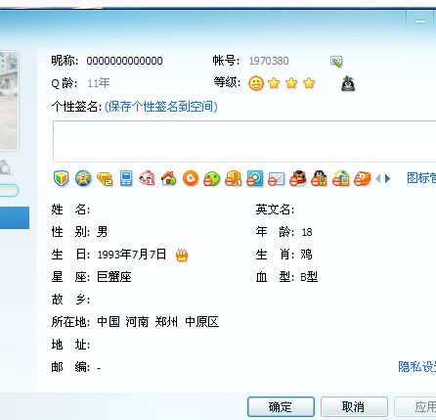Show next icons with right arrow
The height and width of the screenshot is (420, 436).
pos(387,178)
